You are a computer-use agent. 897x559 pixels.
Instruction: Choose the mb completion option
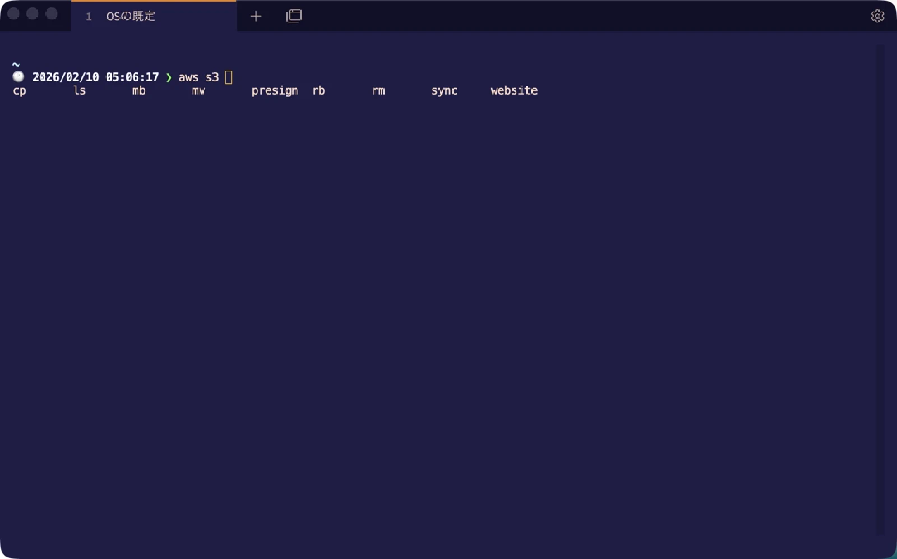(138, 90)
